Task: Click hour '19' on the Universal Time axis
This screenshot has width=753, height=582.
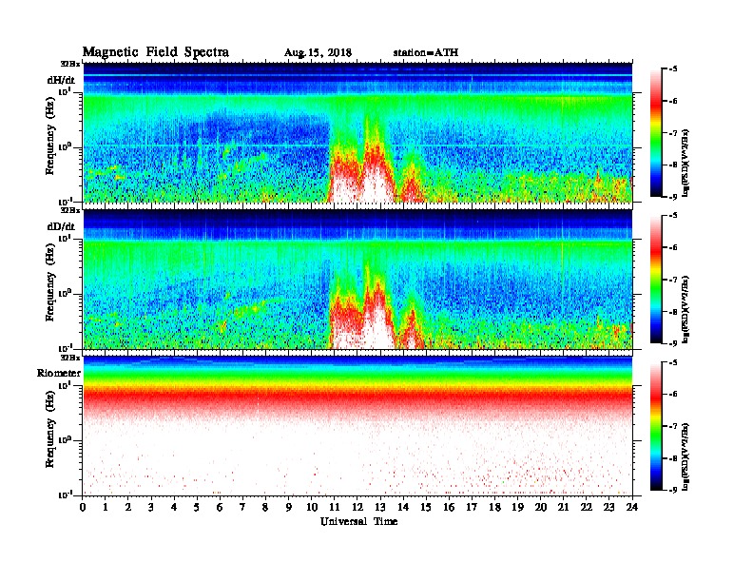Action: click(x=517, y=507)
